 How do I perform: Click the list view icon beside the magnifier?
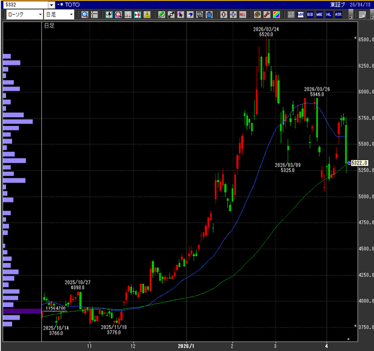(x=95, y=14)
